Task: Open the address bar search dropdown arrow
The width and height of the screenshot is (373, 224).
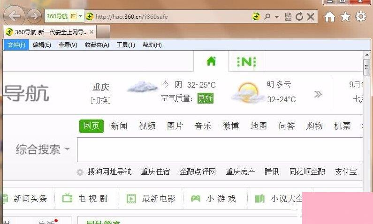Action: coord(277,17)
